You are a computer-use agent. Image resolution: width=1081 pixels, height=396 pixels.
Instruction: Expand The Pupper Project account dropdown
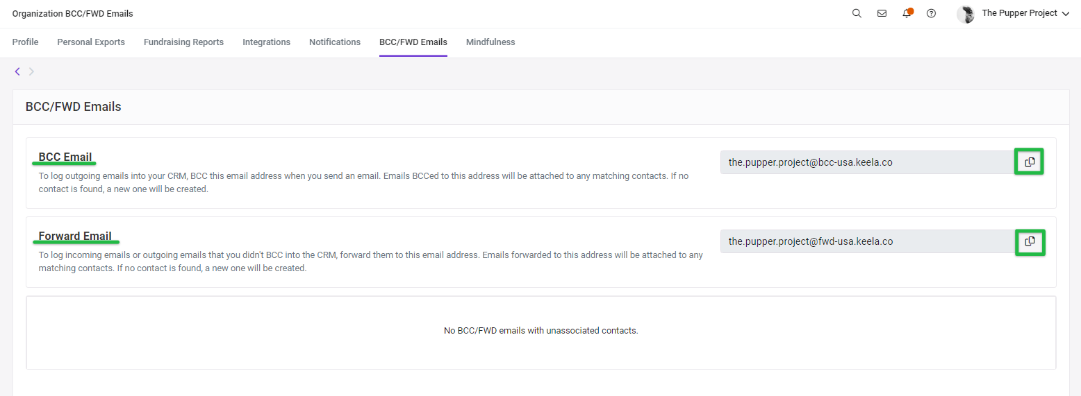pyautogui.click(x=1066, y=14)
